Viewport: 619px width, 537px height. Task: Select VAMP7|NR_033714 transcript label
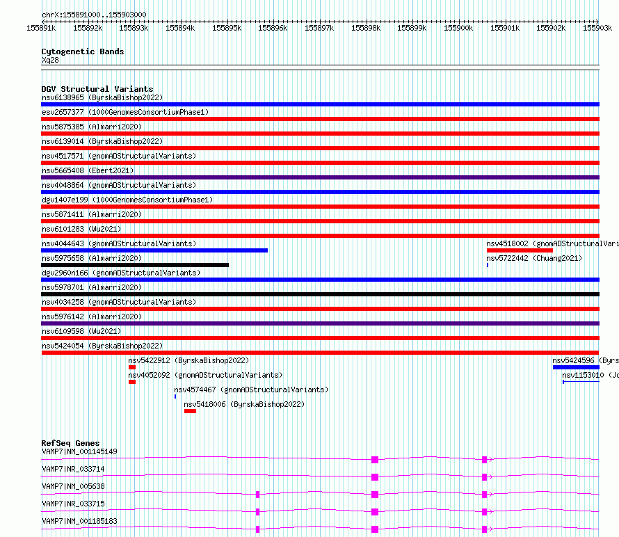click(73, 469)
